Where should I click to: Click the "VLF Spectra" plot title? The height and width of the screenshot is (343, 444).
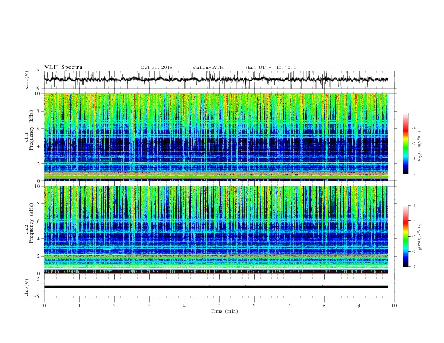click(63, 67)
